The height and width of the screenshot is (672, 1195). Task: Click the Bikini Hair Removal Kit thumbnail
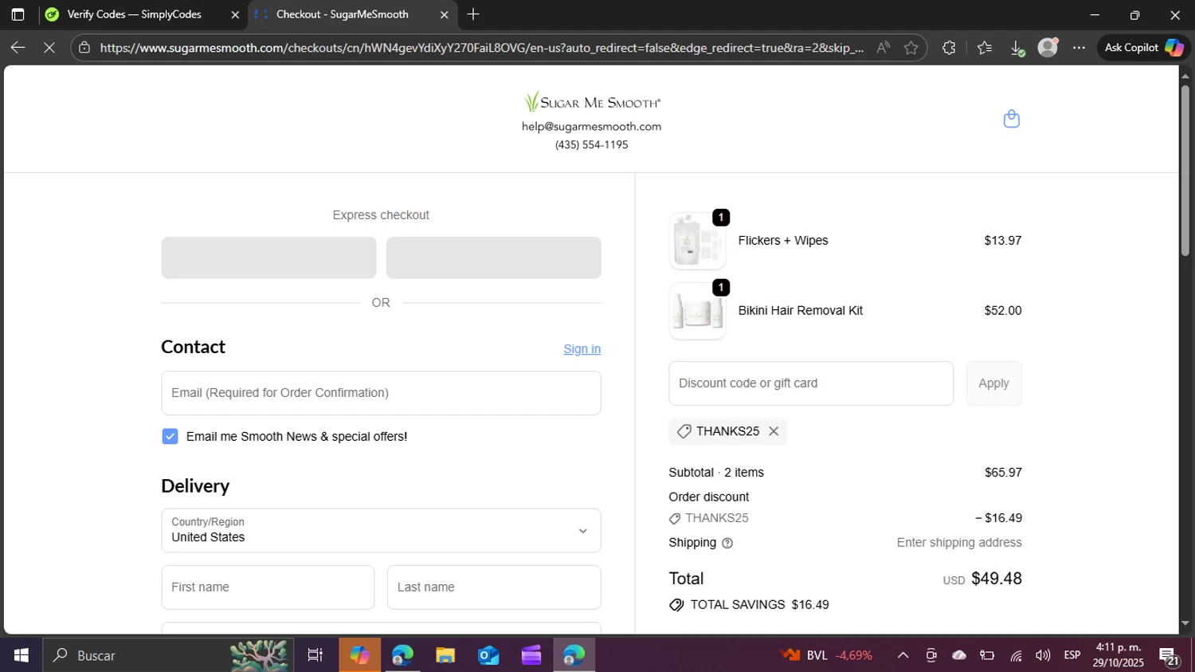697,311
